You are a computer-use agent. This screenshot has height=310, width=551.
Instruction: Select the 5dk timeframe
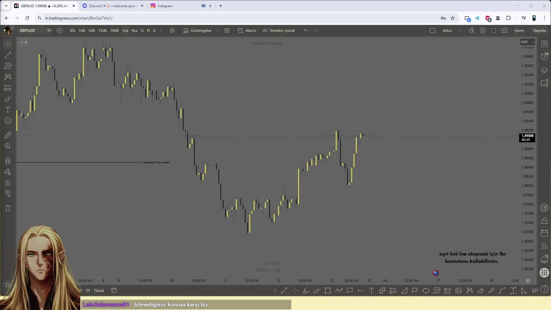(x=92, y=31)
